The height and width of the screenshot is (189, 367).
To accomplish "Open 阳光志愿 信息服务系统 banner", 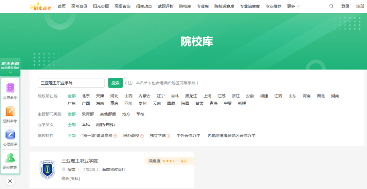I will pyautogui.click(x=10, y=67).
